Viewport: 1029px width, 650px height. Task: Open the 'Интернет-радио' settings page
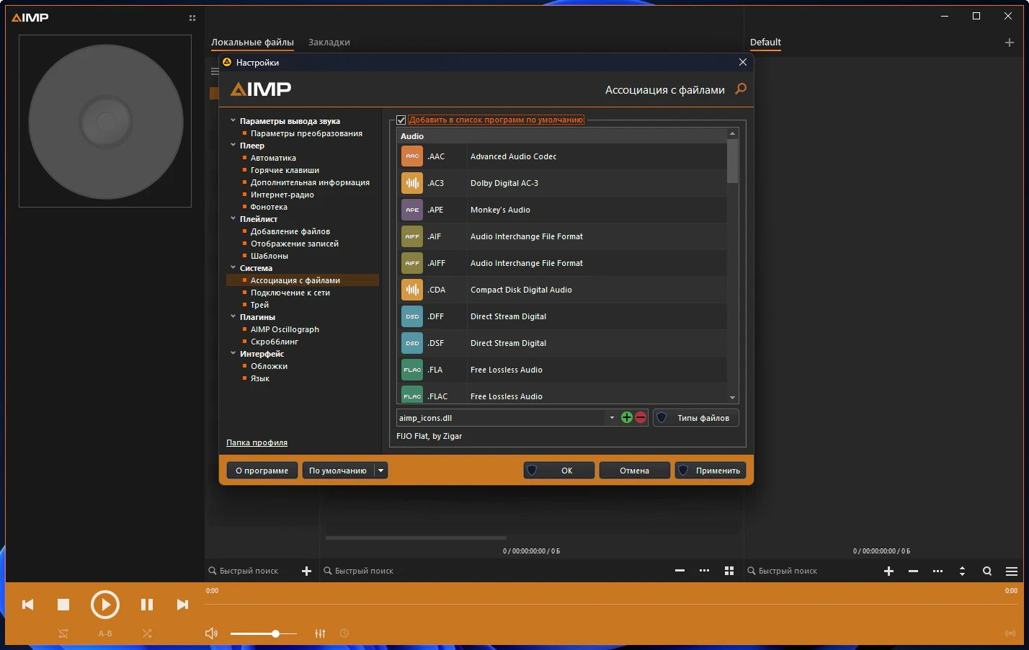click(x=282, y=195)
